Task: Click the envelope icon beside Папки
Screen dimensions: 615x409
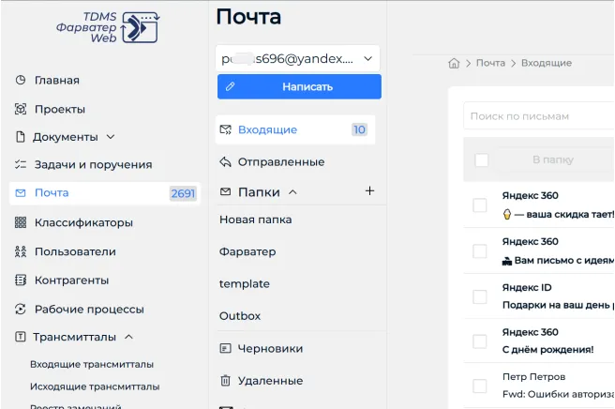Action: tap(226, 192)
